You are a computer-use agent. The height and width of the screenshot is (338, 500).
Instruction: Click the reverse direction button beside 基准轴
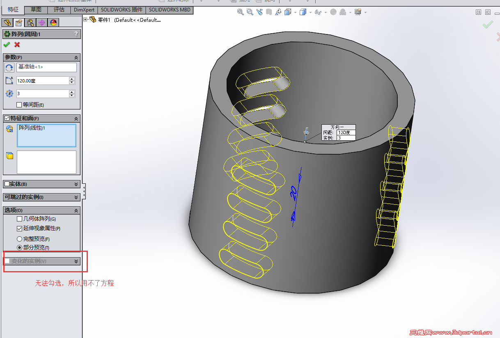[9, 68]
